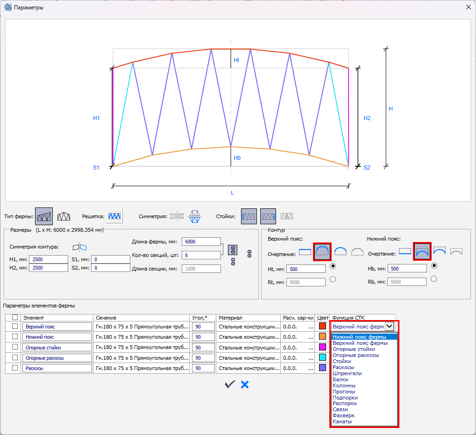The width and height of the screenshot is (476, 435).
Task: Choose Колонны from the function list
Action: (344, 385)
